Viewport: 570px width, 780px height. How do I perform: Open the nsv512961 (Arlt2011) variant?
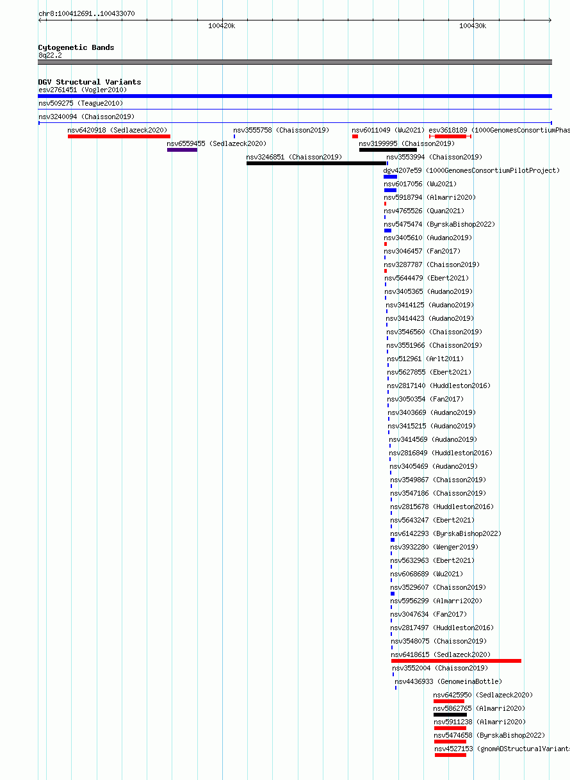click(425, 359)
